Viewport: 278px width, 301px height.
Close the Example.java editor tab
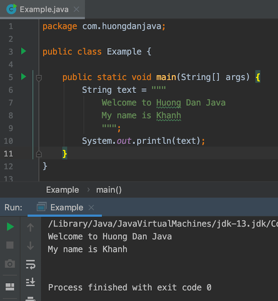click(77, 9)
